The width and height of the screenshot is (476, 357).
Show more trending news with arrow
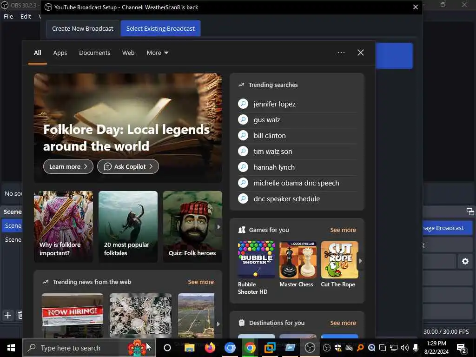(218, 324)
